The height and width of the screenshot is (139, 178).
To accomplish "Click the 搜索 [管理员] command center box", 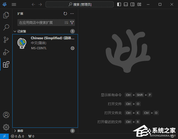I will point(79,4).
